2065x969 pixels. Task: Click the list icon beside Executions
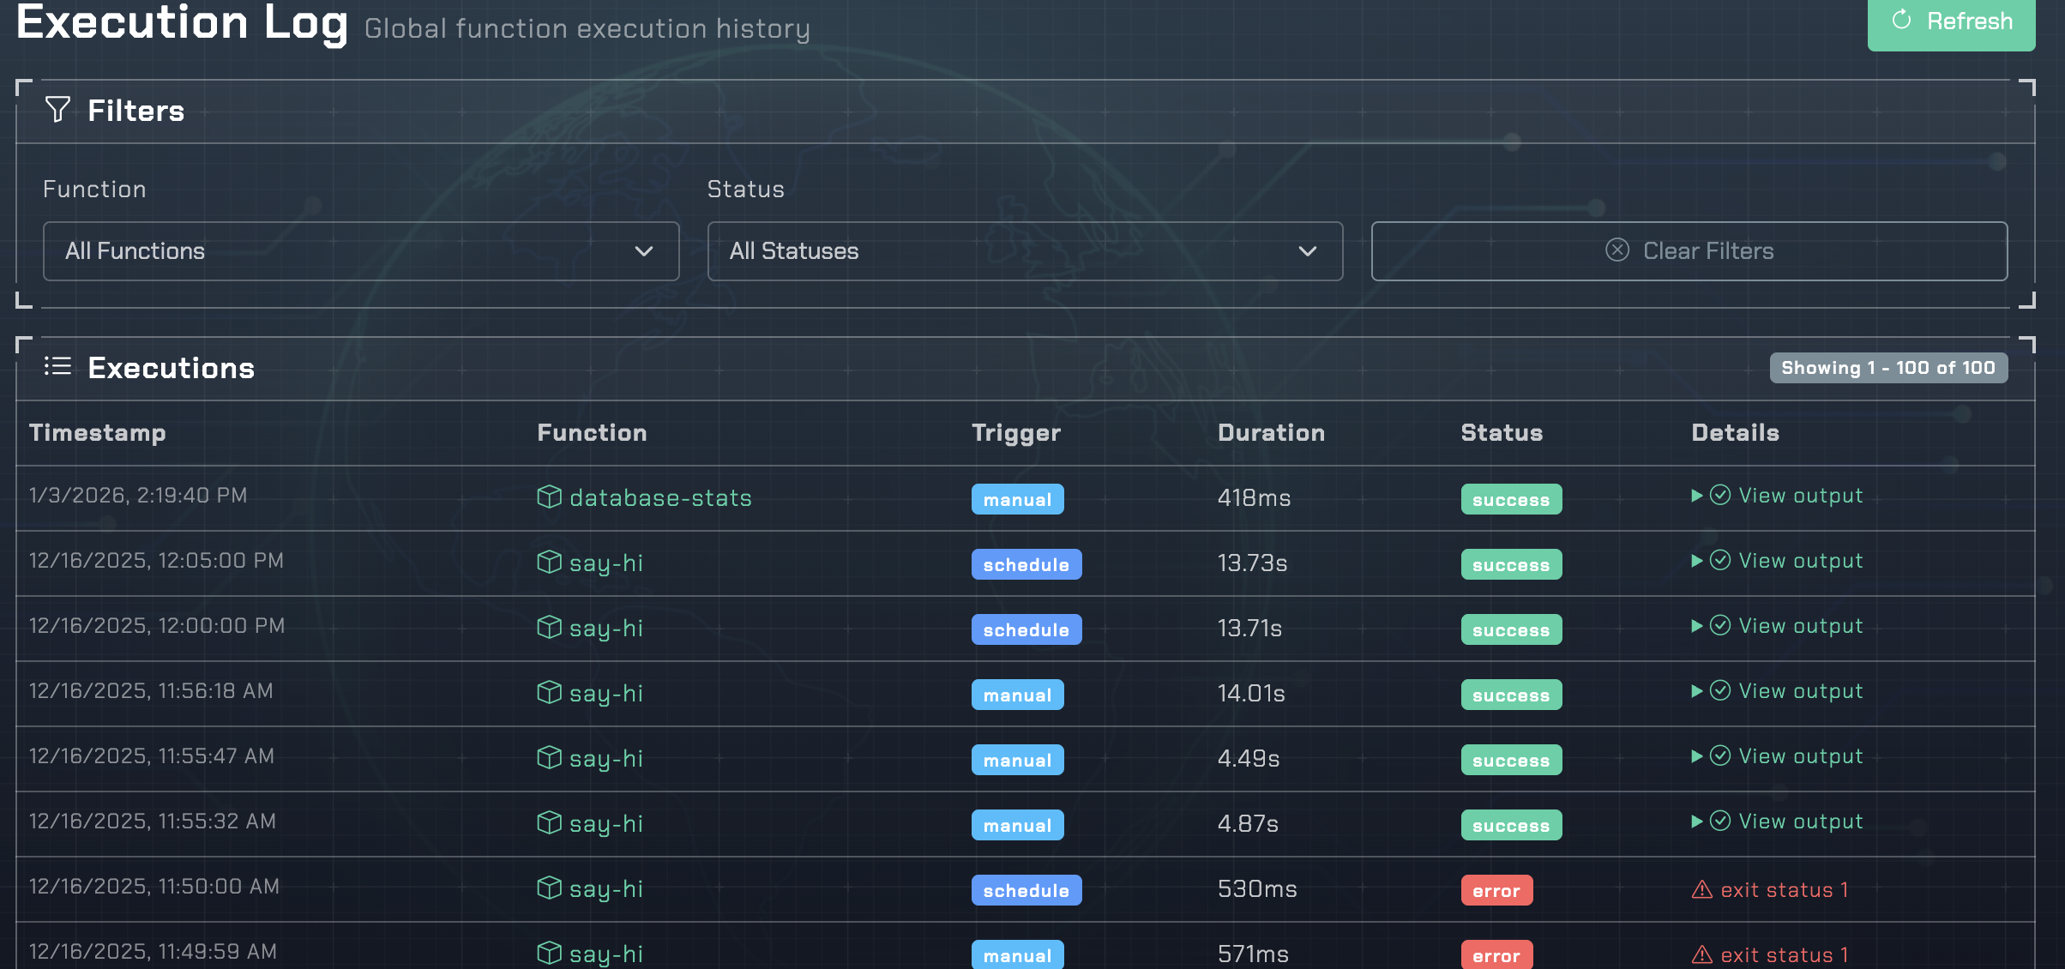pos(57,366)
